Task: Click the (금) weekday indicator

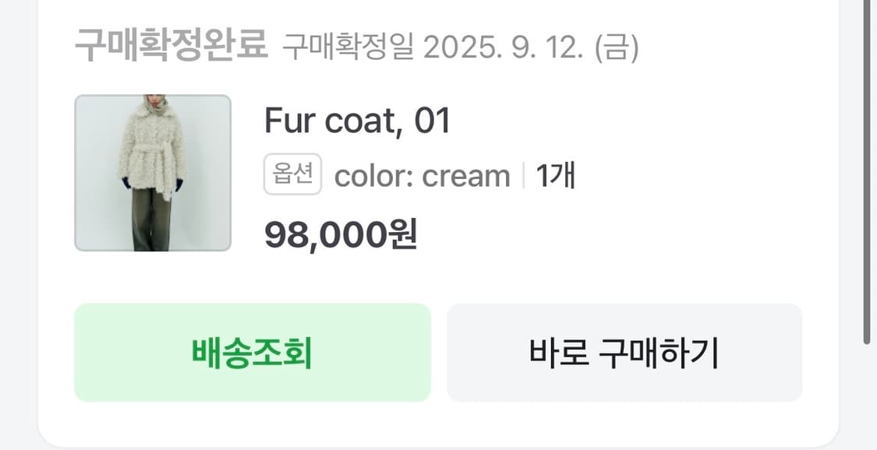Action: 617,47
